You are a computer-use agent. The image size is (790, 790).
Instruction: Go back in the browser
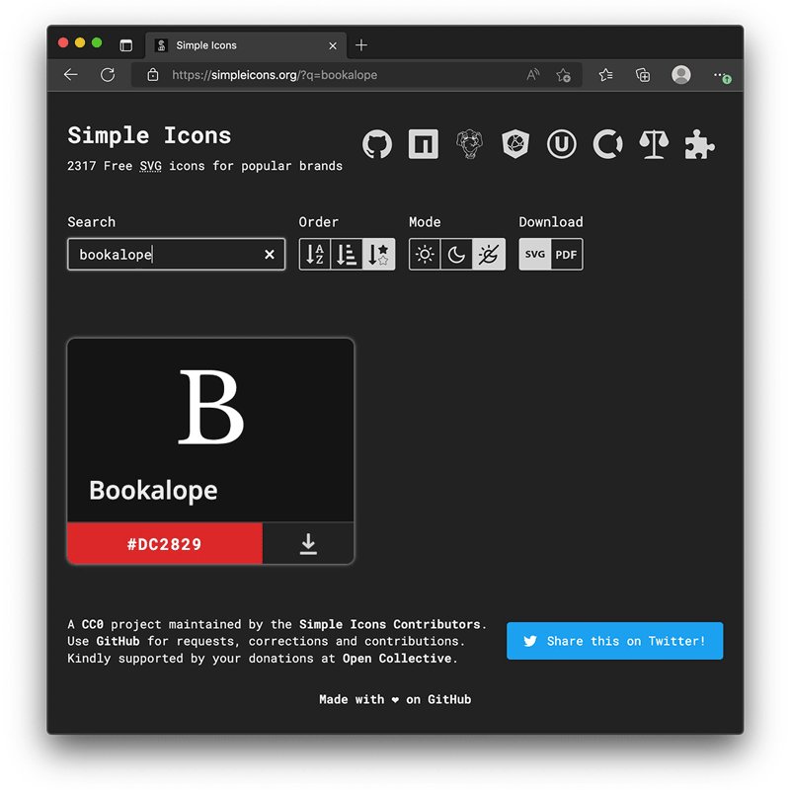(71, 75)
